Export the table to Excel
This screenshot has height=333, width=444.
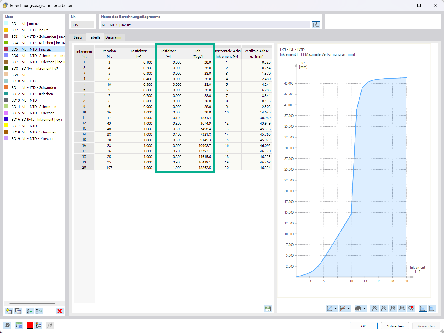point(268,308)
